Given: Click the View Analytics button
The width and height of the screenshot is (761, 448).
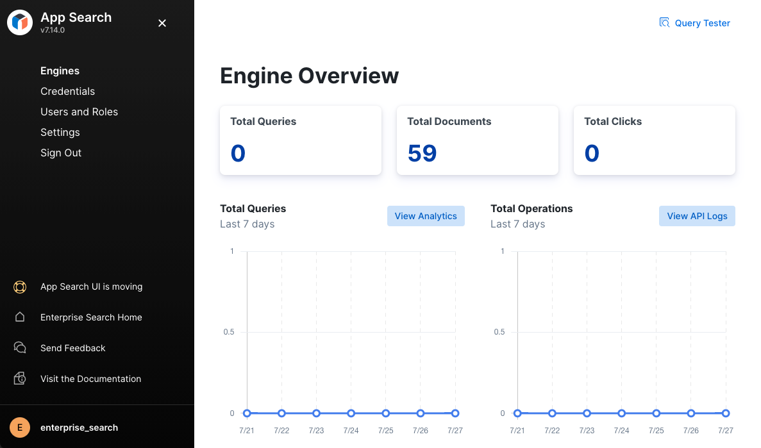Looking at the screenshot, I should click(x=426, y=216).
